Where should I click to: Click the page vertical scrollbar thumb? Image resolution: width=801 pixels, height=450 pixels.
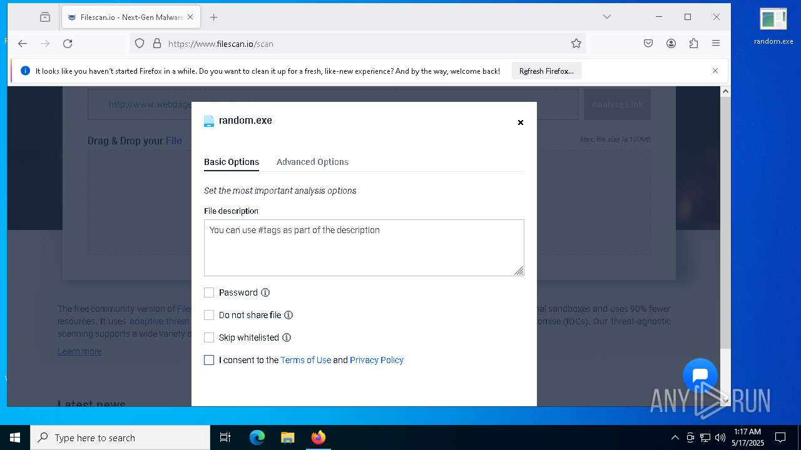[725, 223]
